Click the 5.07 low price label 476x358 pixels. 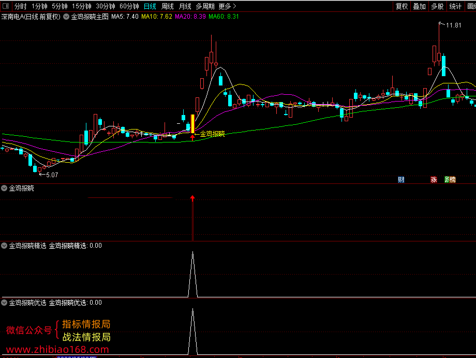coord(52,175)
